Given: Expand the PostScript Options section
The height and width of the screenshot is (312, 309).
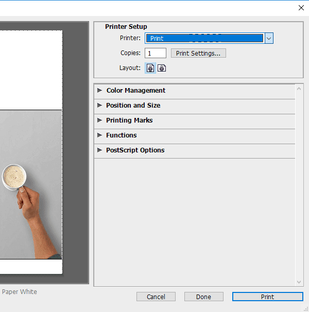Looking at the screenshot, I should [x=195, y=150].
